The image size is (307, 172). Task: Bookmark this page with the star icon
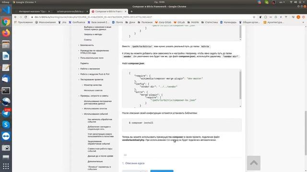(x=254, y=17)
